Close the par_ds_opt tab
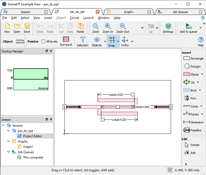The height and width of the screenshot is (175, 206). point(98,12)
